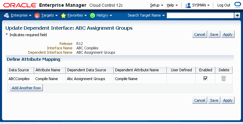Viewport: 243px width, 124px height.
Task: Expand the Search Target Name dropdown
Action: coord(146,15)
